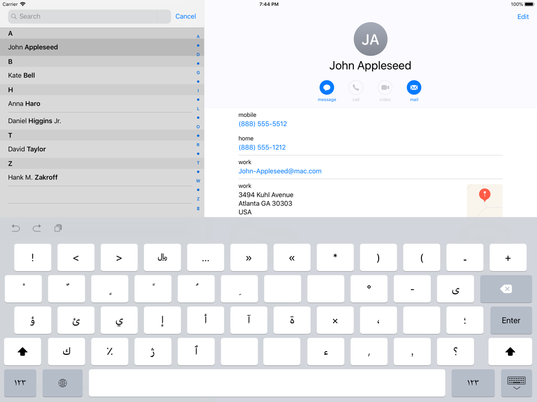
Task: Tap the blue message icon
Action: [x=326, y=87]
